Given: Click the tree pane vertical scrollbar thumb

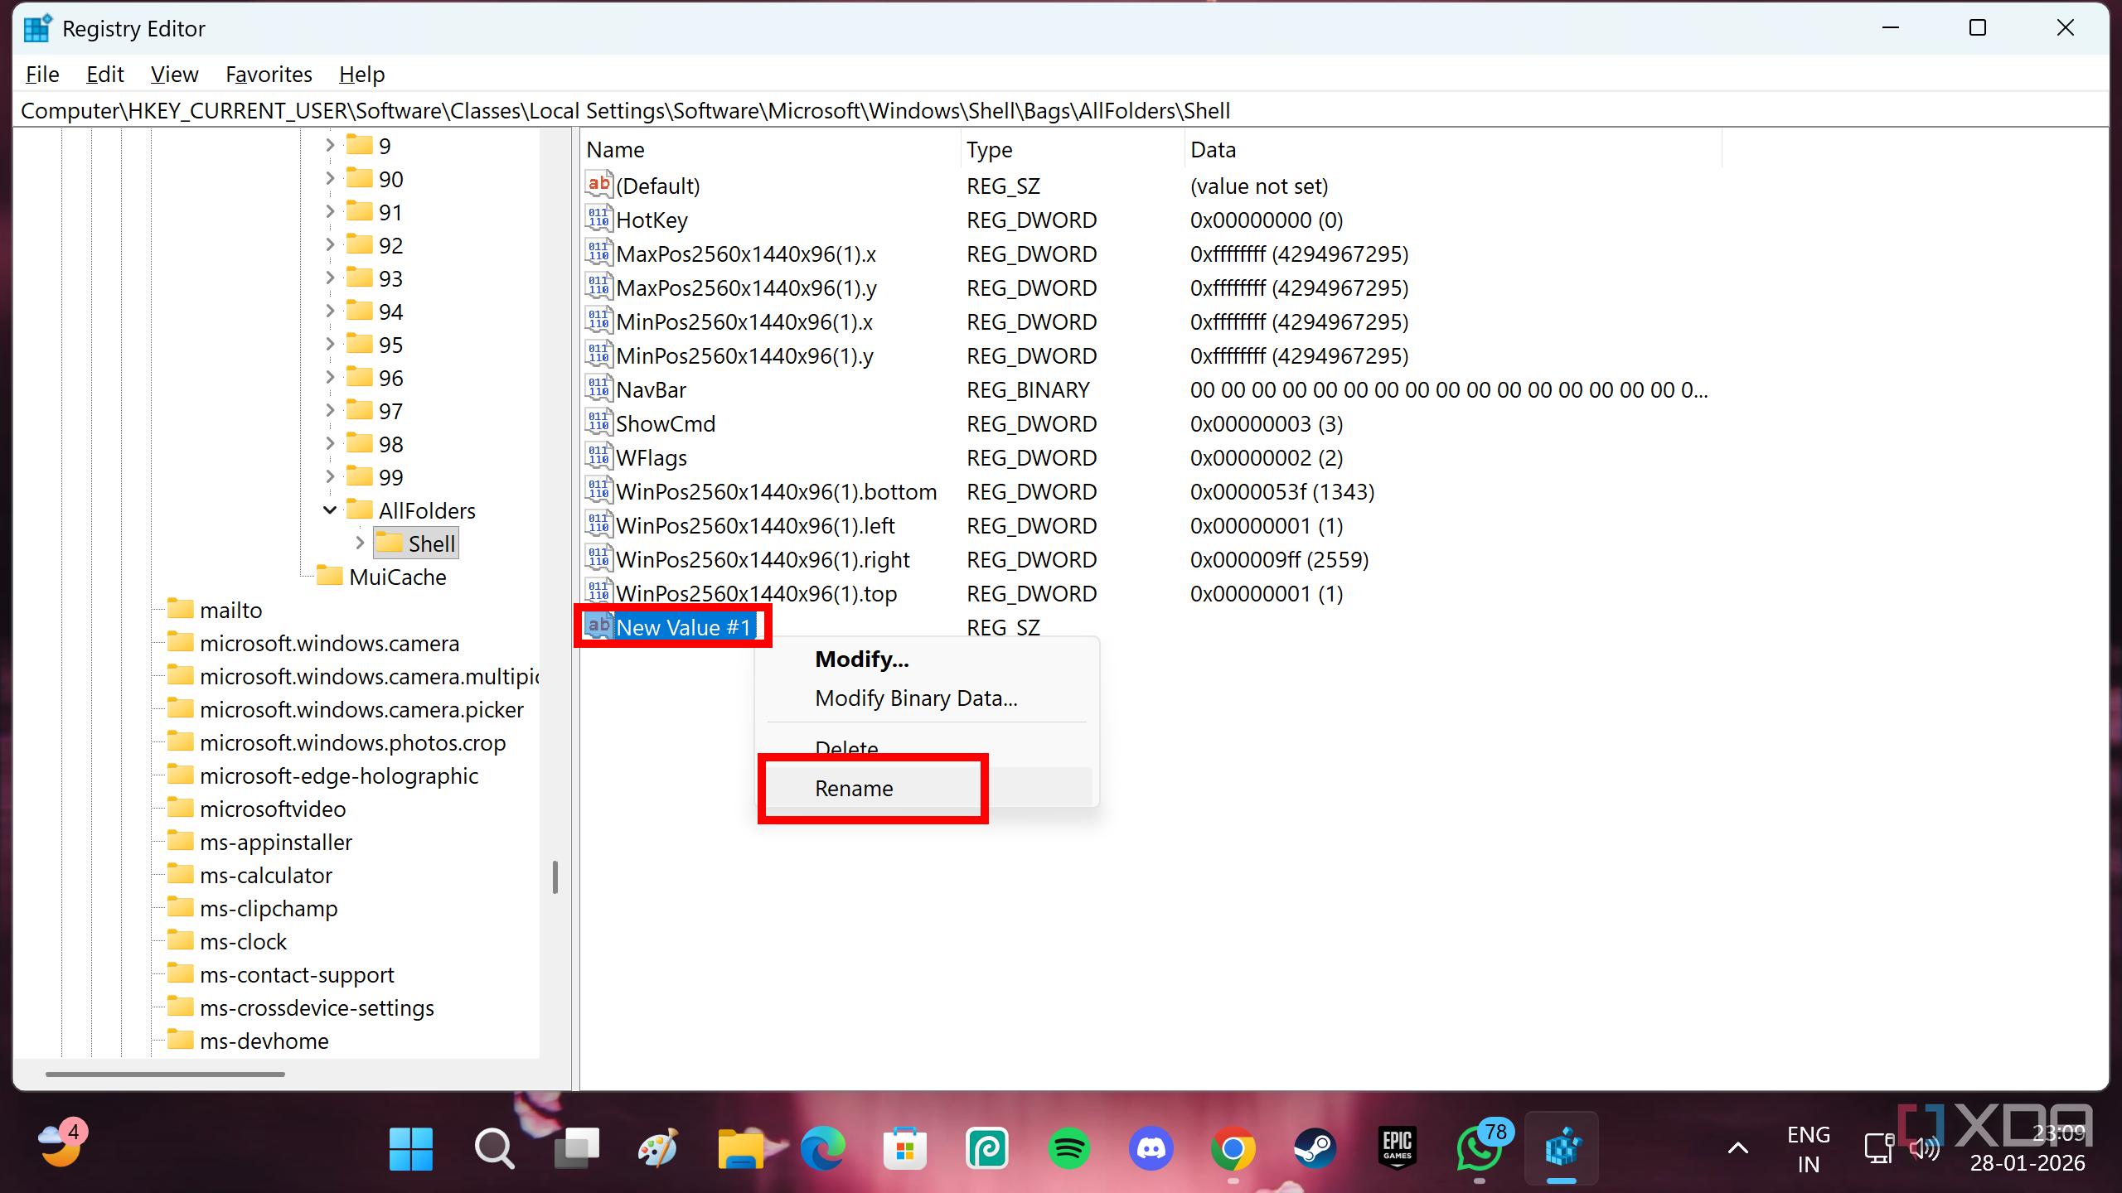Looking at the screenshot, I should 555,877.
